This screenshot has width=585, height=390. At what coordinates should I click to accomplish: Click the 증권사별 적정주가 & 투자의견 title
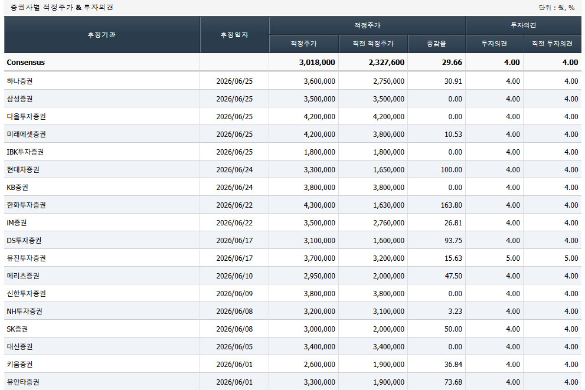(61, 8)
